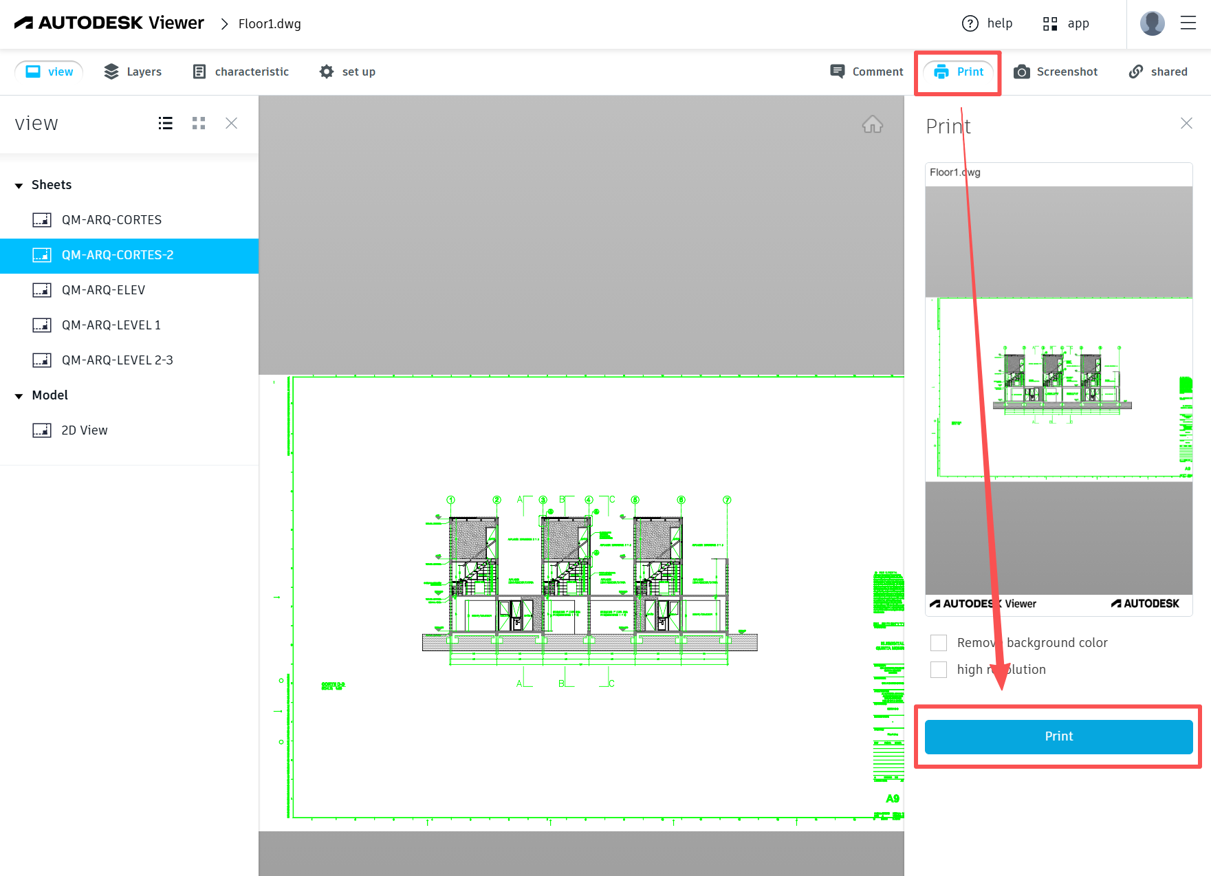
Task: Open the characteristic properties tab
Action: (x=241, y=72)
